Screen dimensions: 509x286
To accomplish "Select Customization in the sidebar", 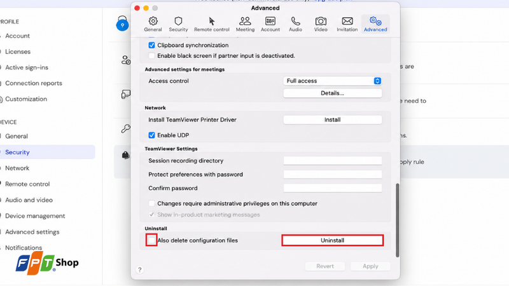I will [x=26, y=99].
